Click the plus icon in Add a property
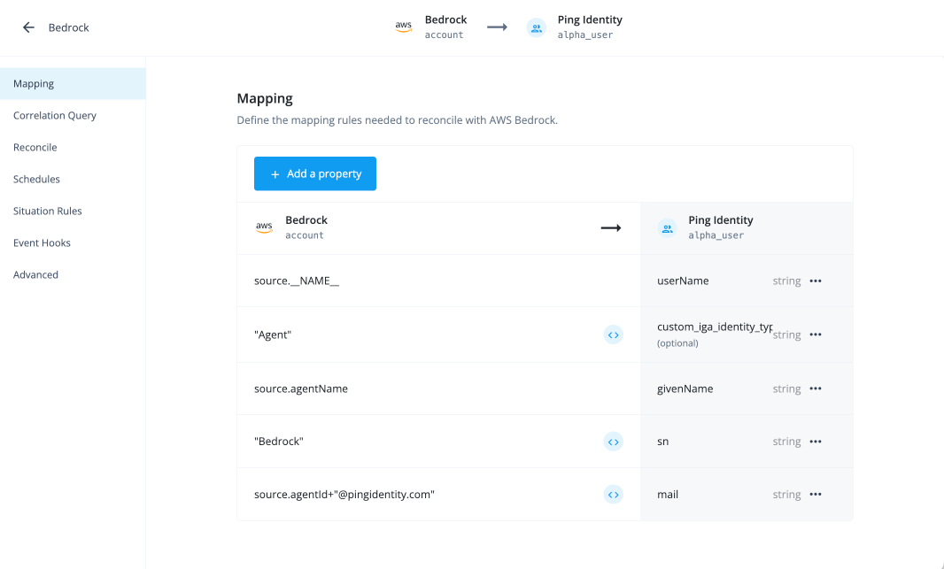944x569 pixels. tap(275, 174)
